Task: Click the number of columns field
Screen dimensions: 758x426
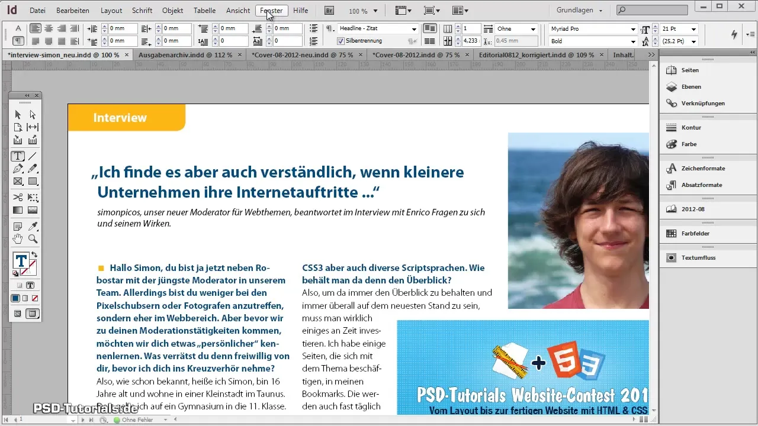Action: pos(471,28)
